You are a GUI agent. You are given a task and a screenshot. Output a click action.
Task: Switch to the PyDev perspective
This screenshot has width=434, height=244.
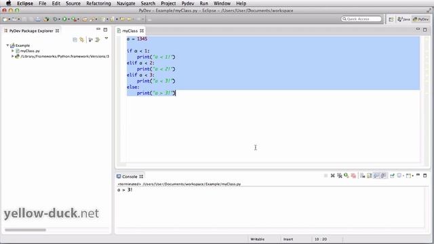click(x=420, y=20)
